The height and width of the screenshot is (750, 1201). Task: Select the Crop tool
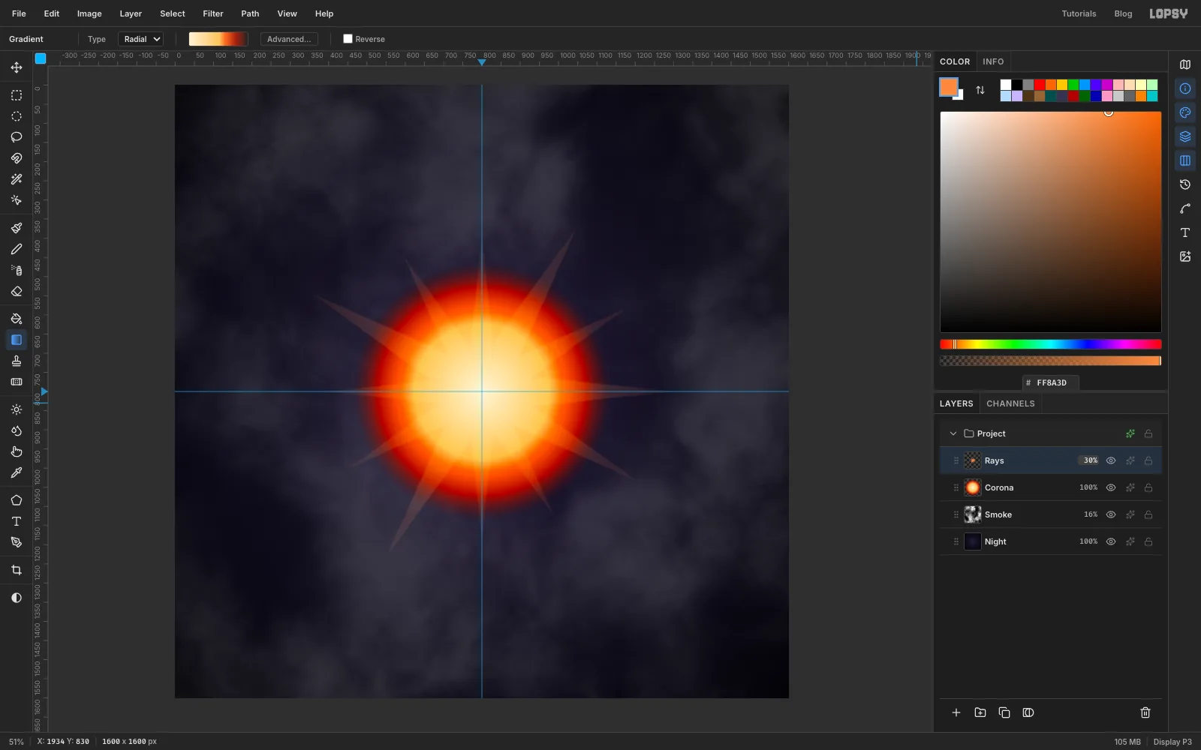tap(17, 570)
